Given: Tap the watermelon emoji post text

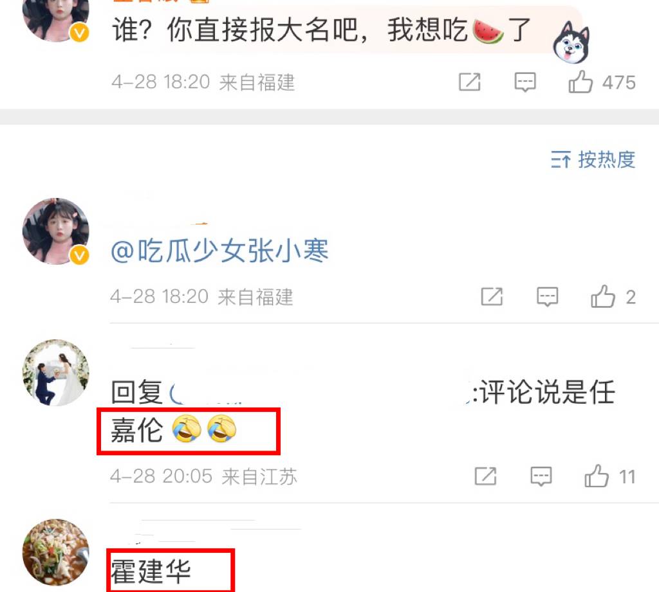Looking at the screenshot, I should tap(322, 30).
